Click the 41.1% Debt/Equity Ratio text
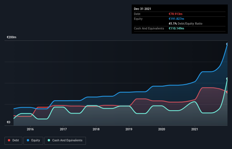The width and height of the screenshot is (232, 149). 185,24
